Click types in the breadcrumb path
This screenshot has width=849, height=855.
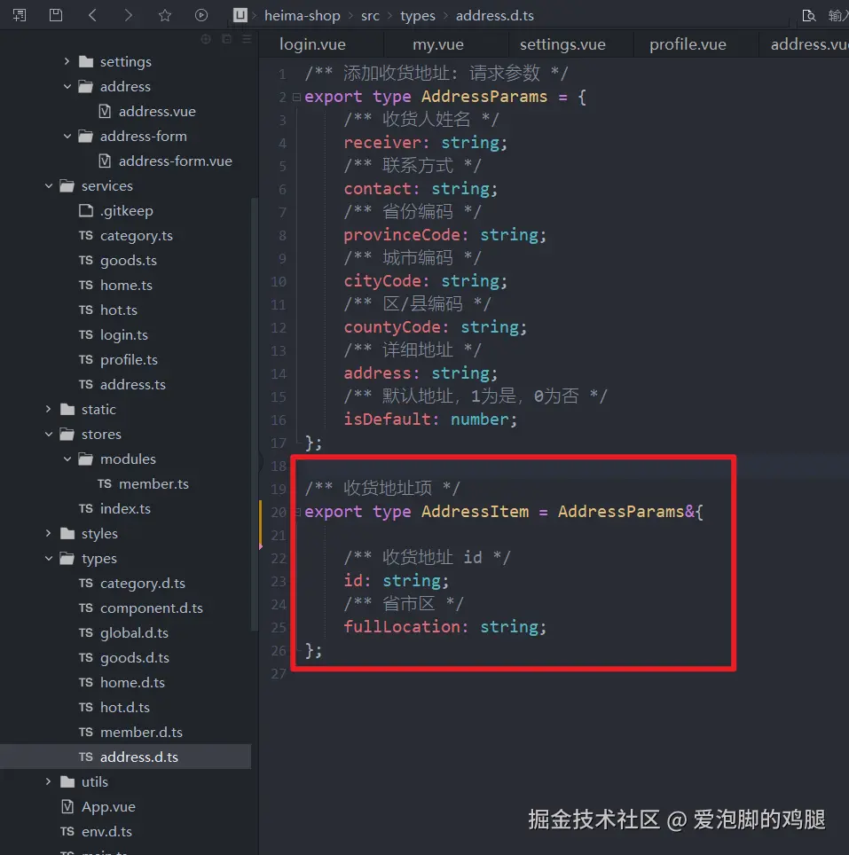[x=418, y=16]
